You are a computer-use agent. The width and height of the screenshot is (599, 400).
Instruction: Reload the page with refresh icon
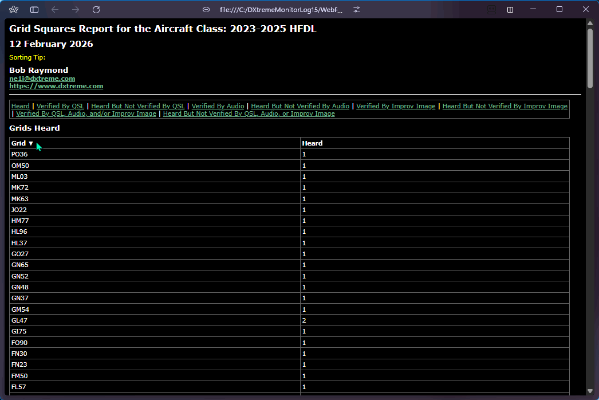[96, 10]
